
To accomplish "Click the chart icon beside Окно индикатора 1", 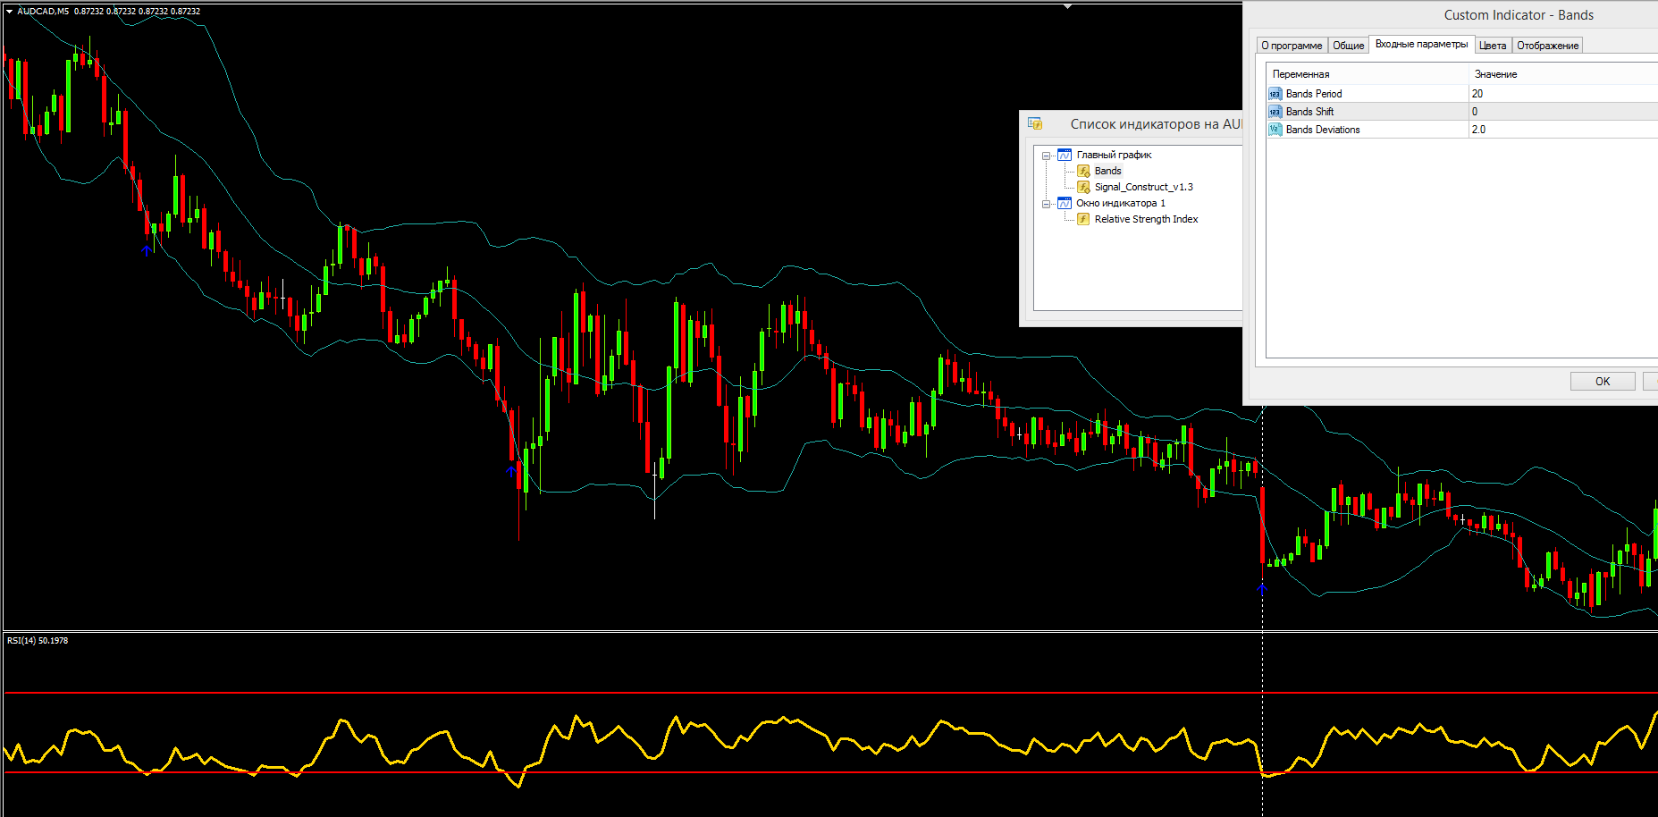I will [x=1065, y=203].
